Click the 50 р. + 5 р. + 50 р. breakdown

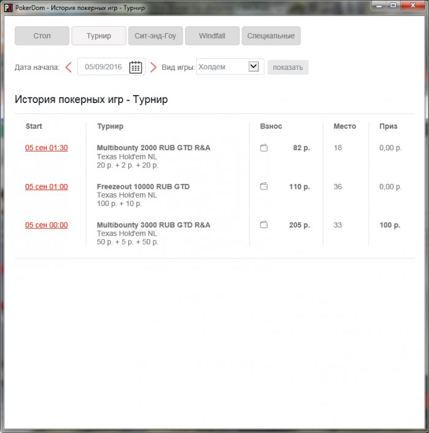click(x=127, y=242)
